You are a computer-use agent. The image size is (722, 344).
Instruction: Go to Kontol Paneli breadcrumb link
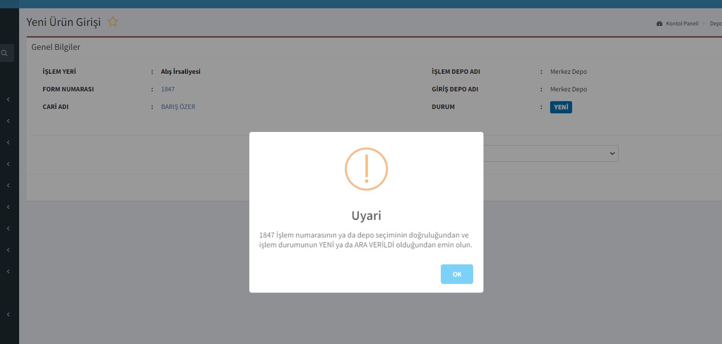pos(682,24)
